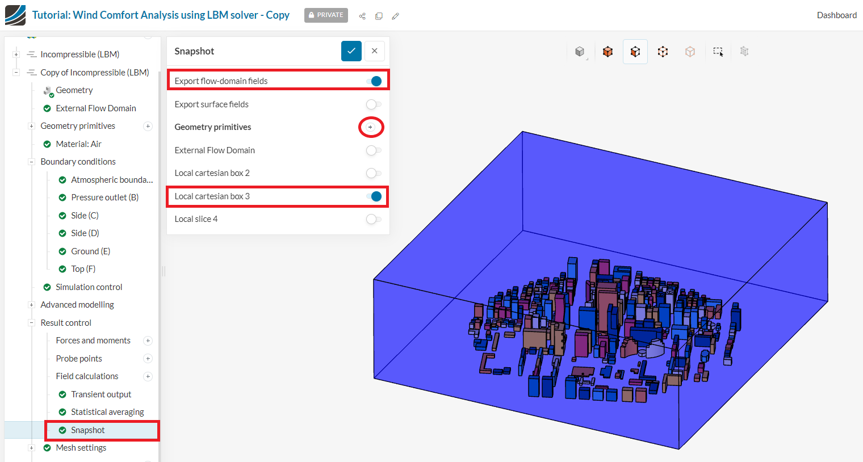This screenshot has width=863, height=462.
Task: Select the solid render mode cube icon
Action: click(580, 51)
